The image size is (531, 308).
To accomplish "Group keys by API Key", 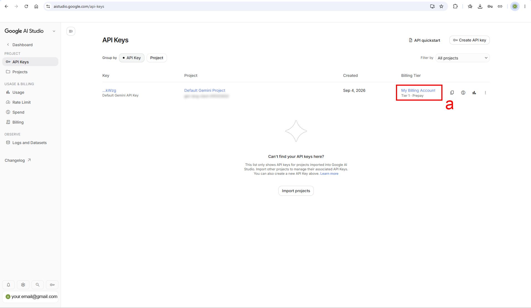I will (132, 58).
